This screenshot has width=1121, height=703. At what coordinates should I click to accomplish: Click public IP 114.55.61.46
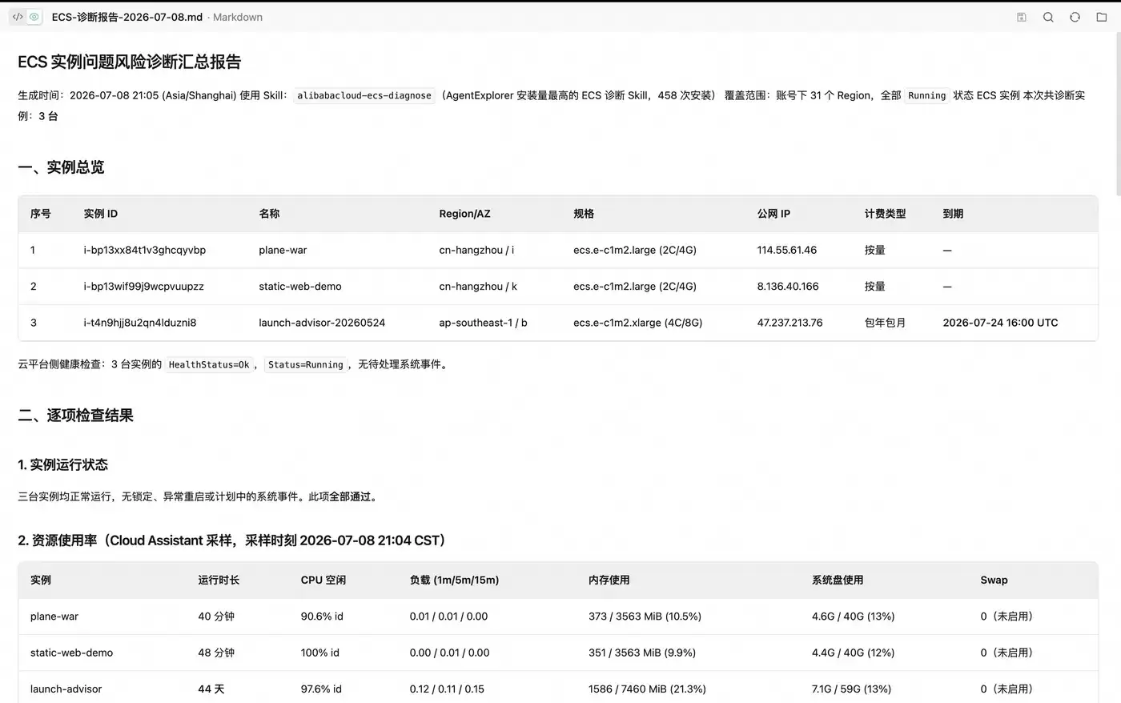[x=787, y=250]
